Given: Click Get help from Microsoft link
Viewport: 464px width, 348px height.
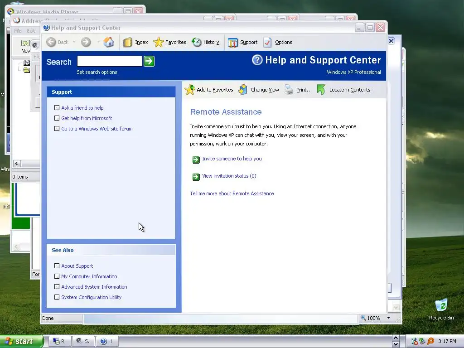Looking at the screenshot, I should point(87,118).
